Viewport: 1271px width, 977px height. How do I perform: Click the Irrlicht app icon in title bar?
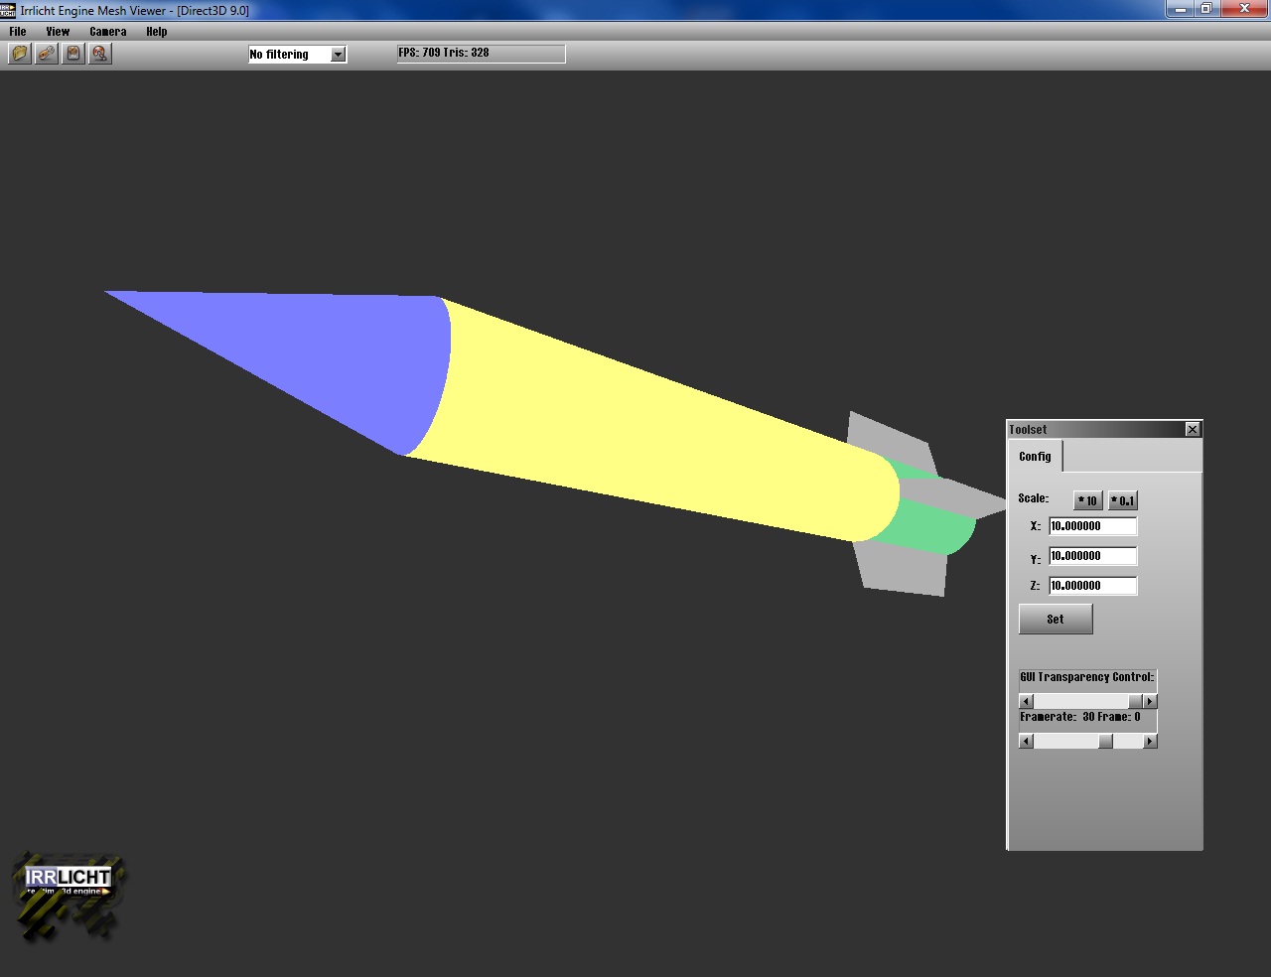coord(8,10)
